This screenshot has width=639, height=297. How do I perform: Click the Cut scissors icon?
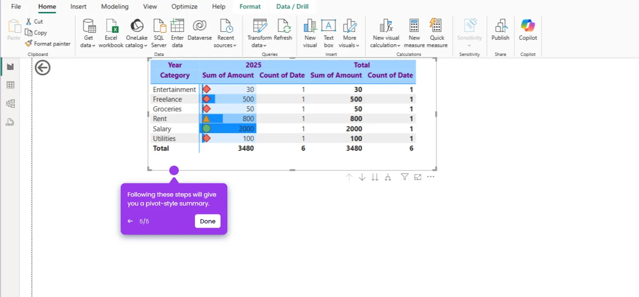click(29, 21)
